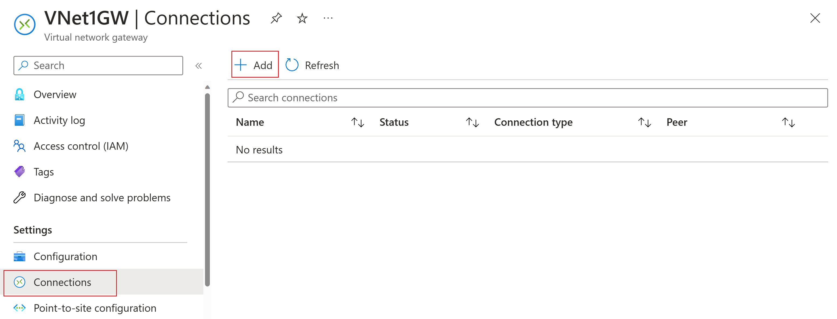
Task: Click the Settings section heading
Action: [33, 230]
